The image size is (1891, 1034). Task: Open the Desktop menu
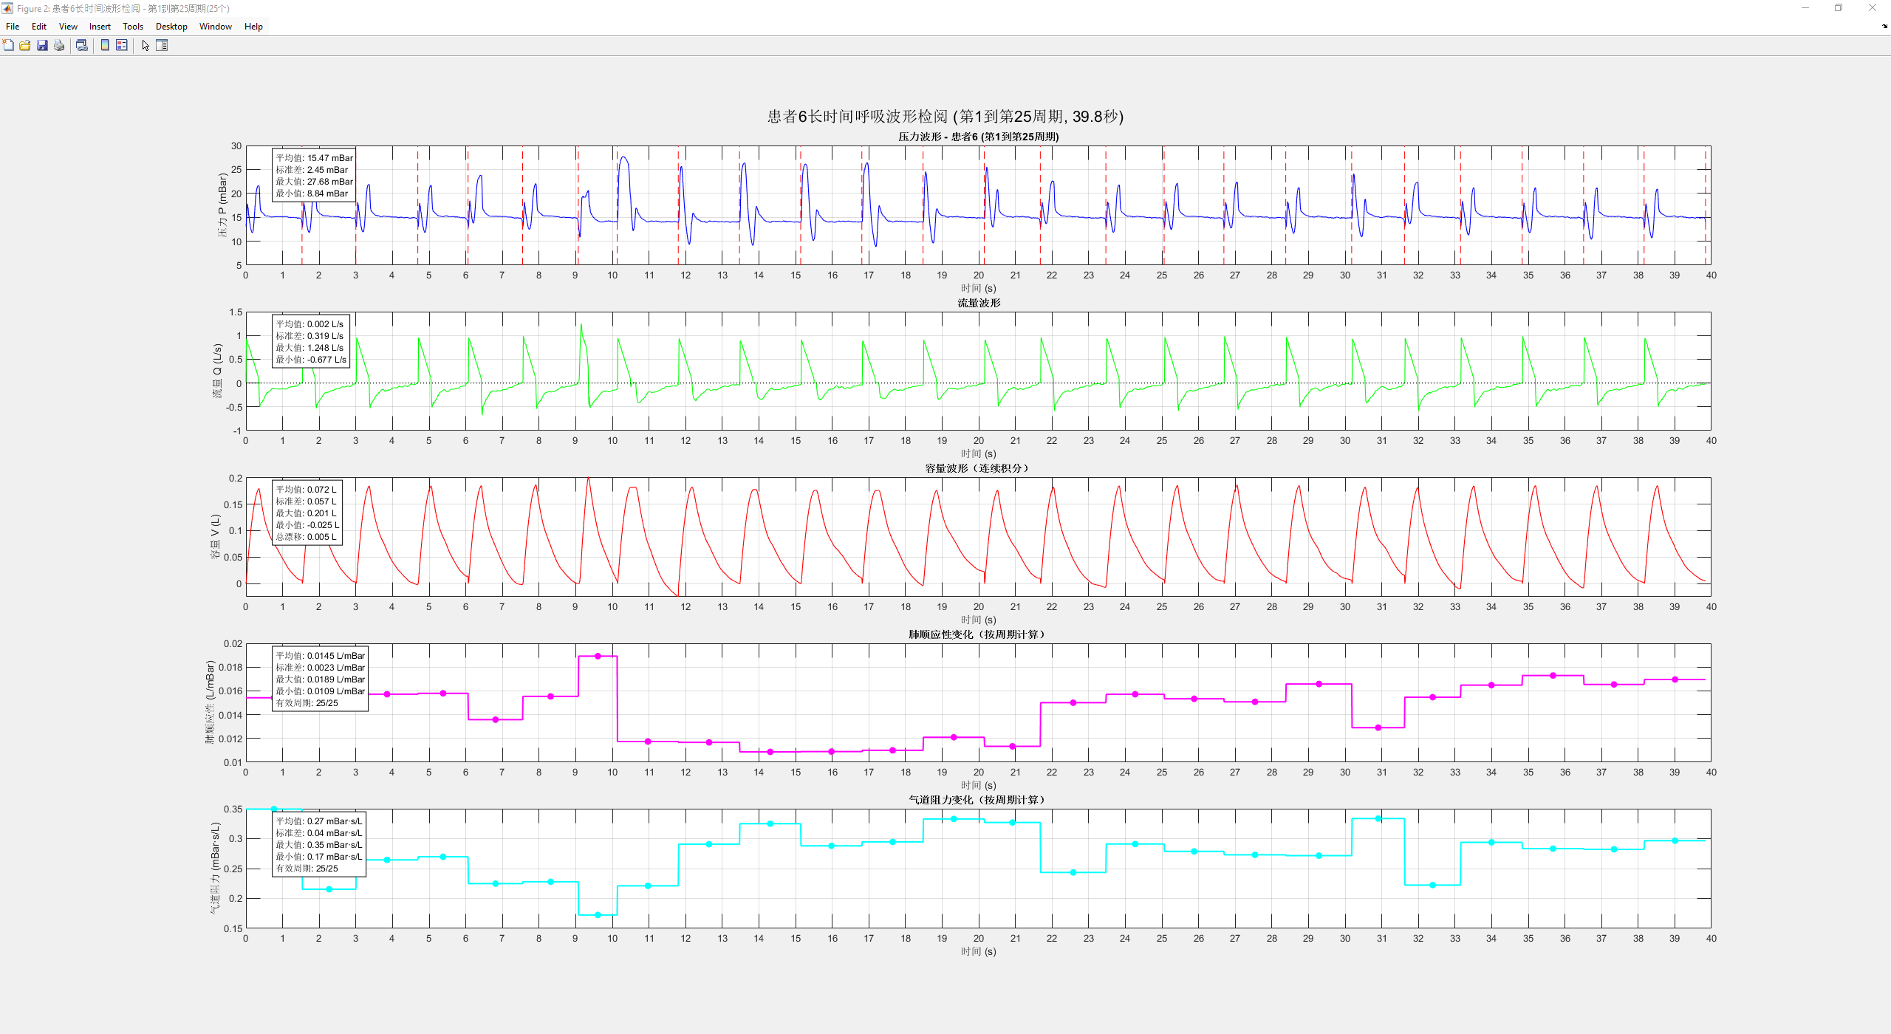[x=171, y=27]
